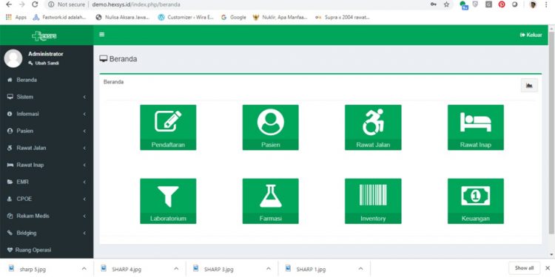The image size is (555, 277).
Task: Open the Keuangan money tile
Action: pos(475,201)
